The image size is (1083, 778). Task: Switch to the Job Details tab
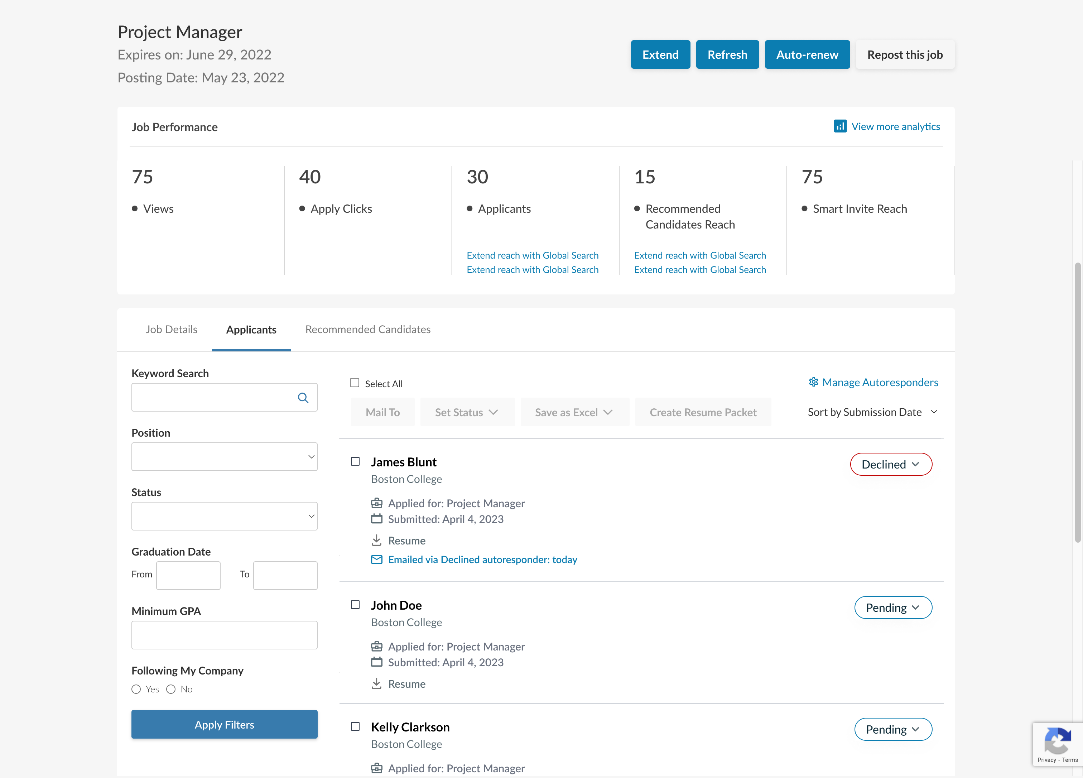172,330
